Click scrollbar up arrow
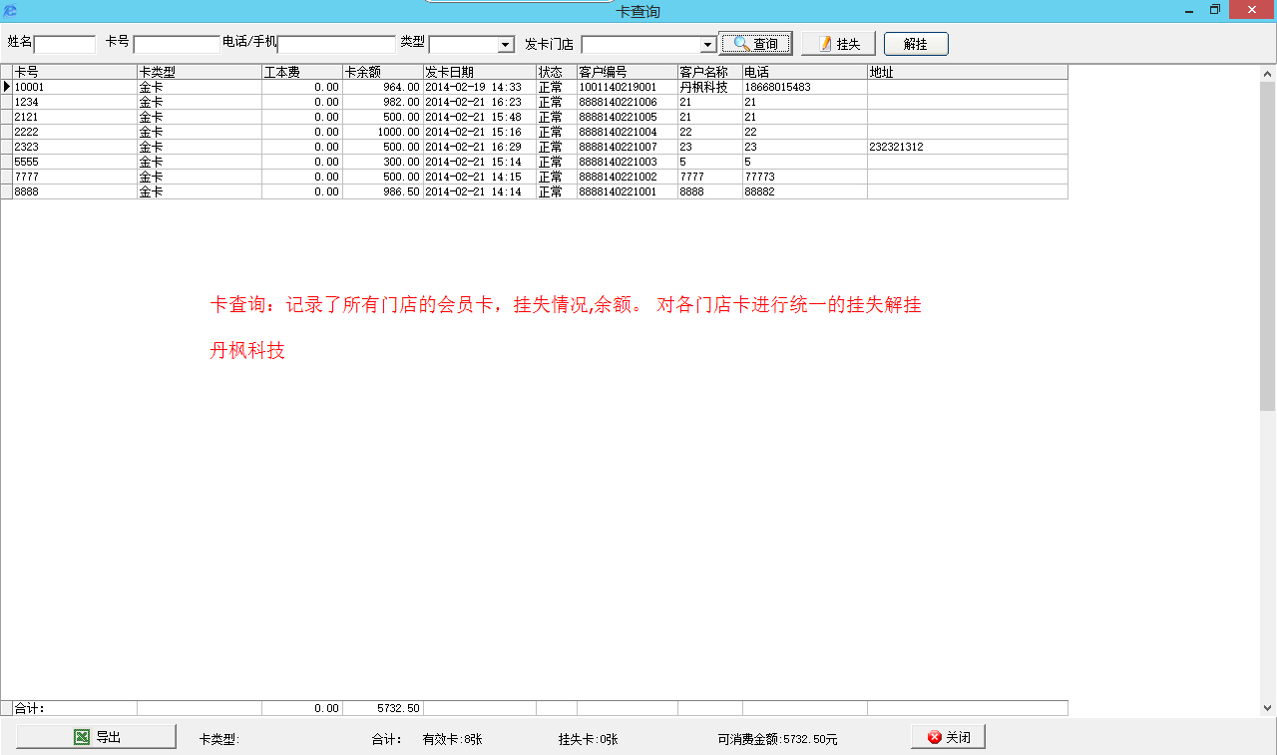The width and height of the screenshot is (1277, 755). tap(1268, 73)
